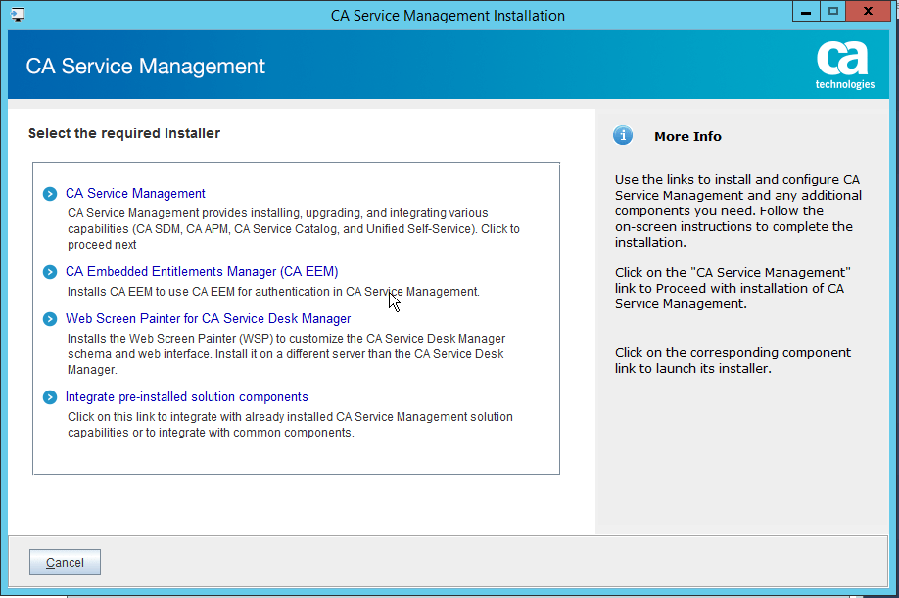Click the arrow icon beside Integrate pre-installed solution components
The height and width of the screenshot is (598, 899).
pos(50,397)
